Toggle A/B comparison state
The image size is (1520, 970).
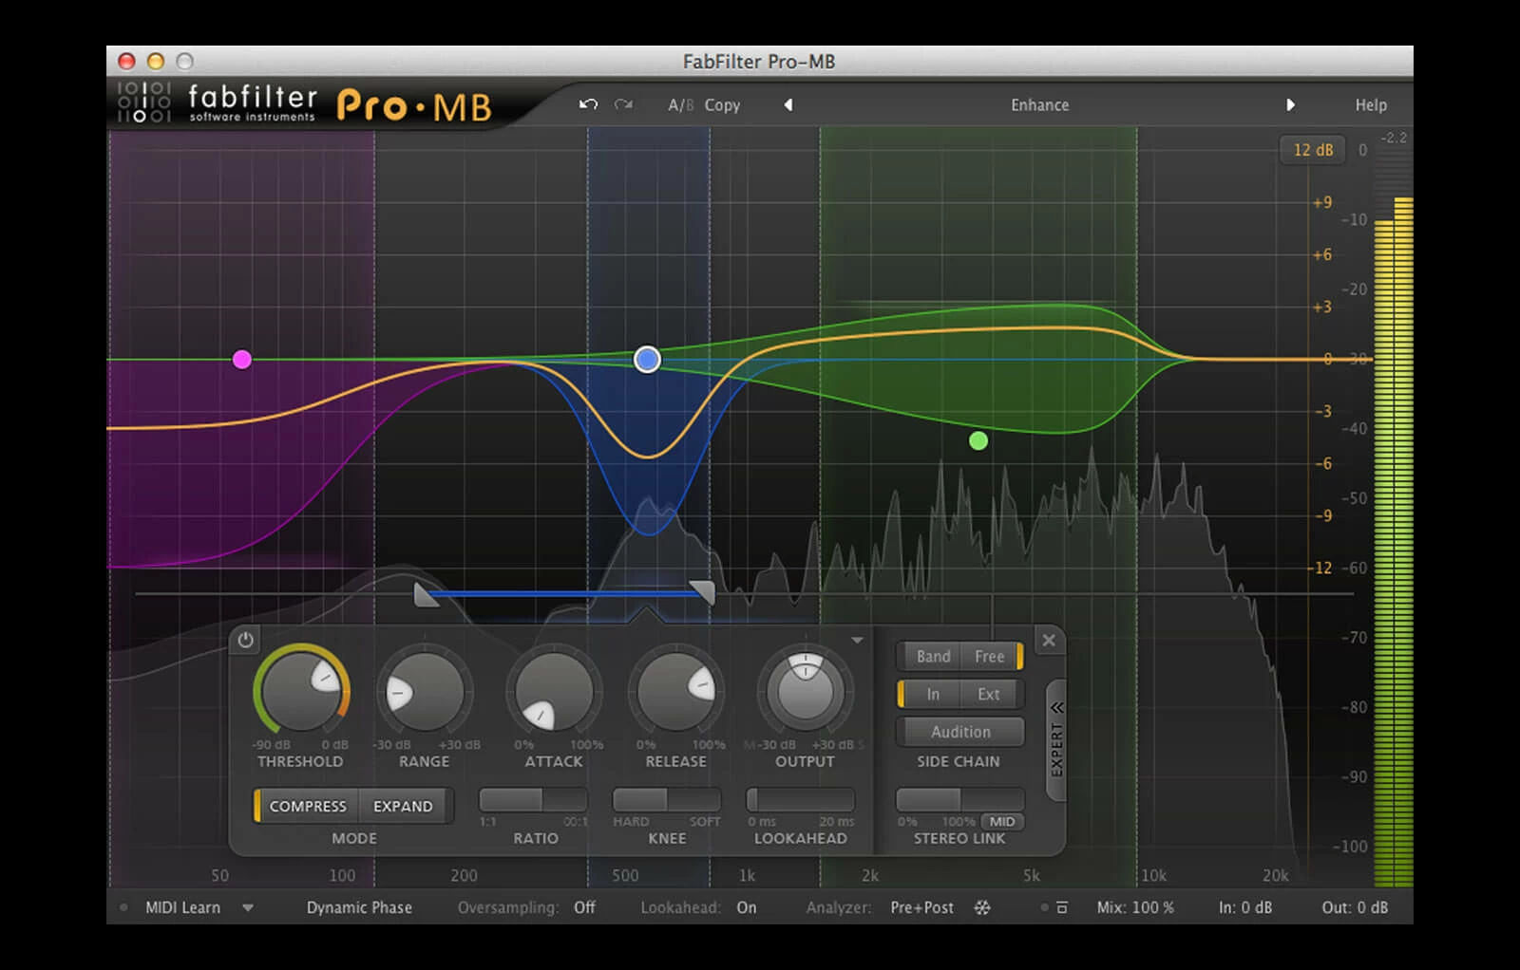(x=680, y=105)
